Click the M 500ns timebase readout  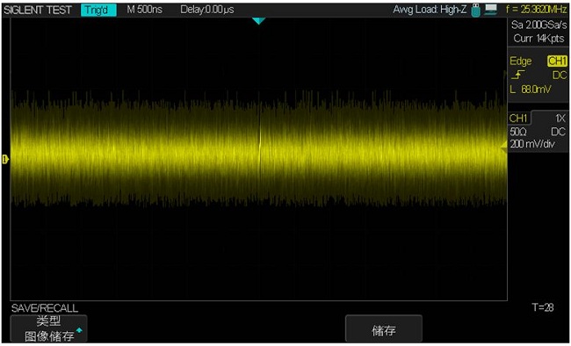[x=145, y=10]
